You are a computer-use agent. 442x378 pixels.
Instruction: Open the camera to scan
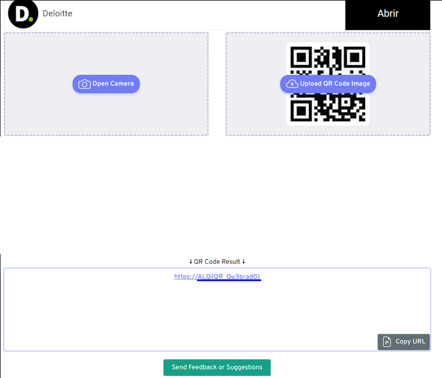(x=106, y=84)
